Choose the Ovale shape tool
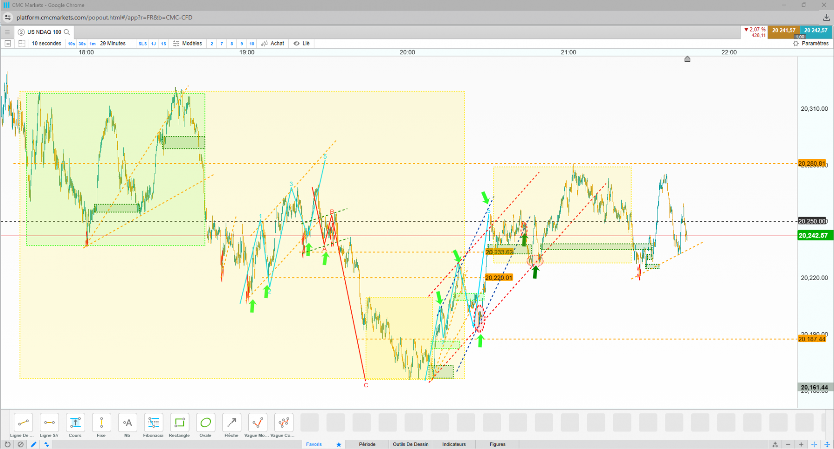Image resolution: width=834 pixels, height=449 pixels. [x=205, y=425]
